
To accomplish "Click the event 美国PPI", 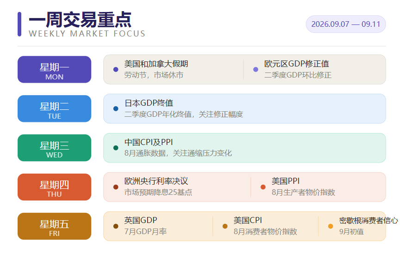I will coord(285,181).
